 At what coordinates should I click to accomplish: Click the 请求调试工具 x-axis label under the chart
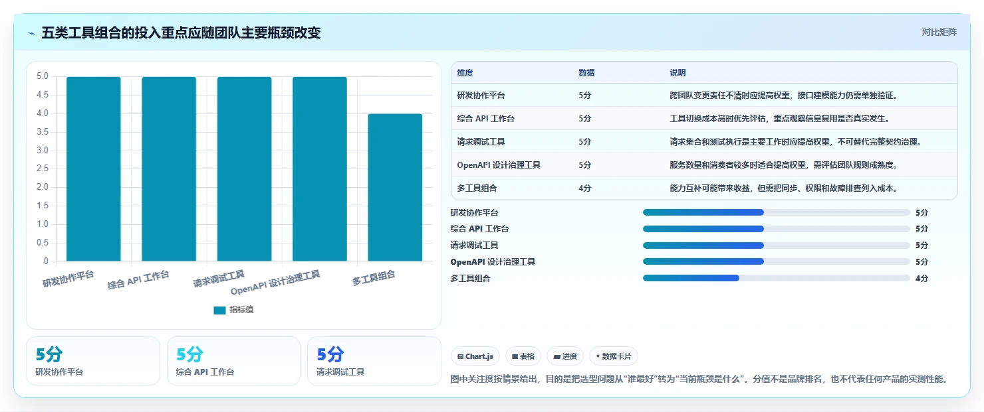(x=219, y=279)
